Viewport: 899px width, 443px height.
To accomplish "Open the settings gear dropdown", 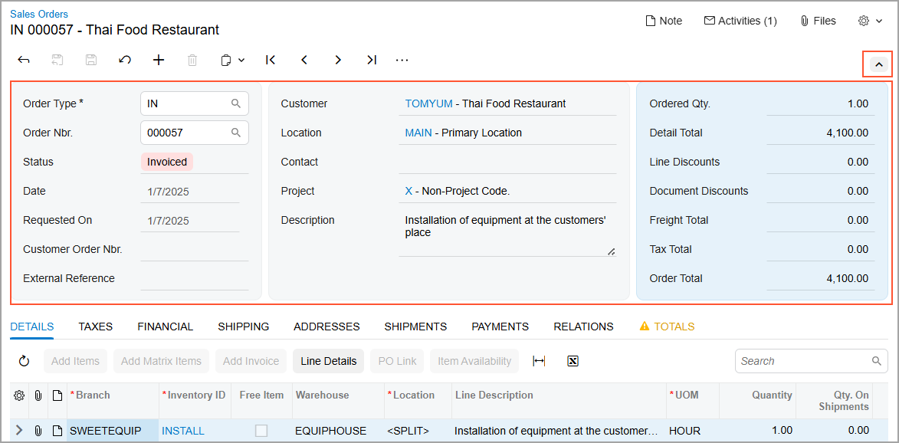I will click(870, 21).
